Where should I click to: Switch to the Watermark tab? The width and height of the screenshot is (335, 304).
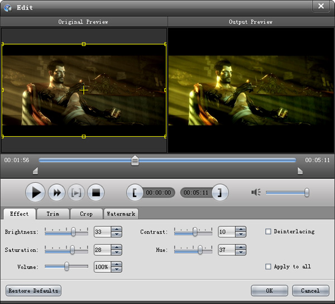tap(121, 214)
